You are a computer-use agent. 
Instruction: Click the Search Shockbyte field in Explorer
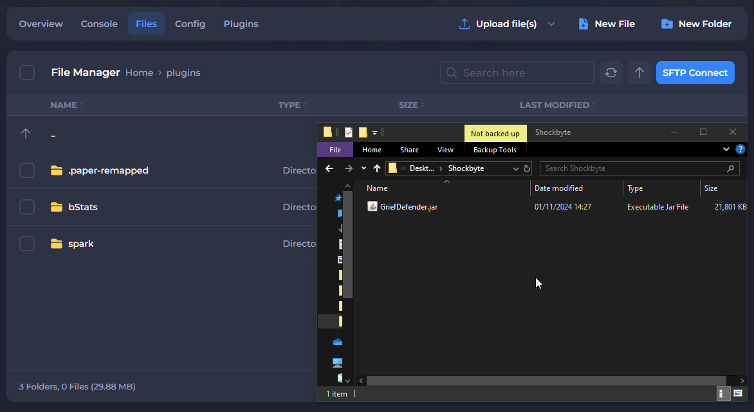(x=639, y=168)
